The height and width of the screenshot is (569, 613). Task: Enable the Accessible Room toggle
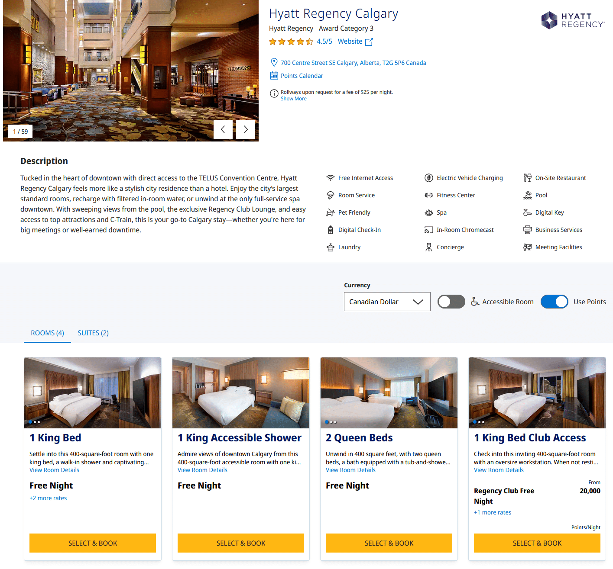[x=451, y=302]
